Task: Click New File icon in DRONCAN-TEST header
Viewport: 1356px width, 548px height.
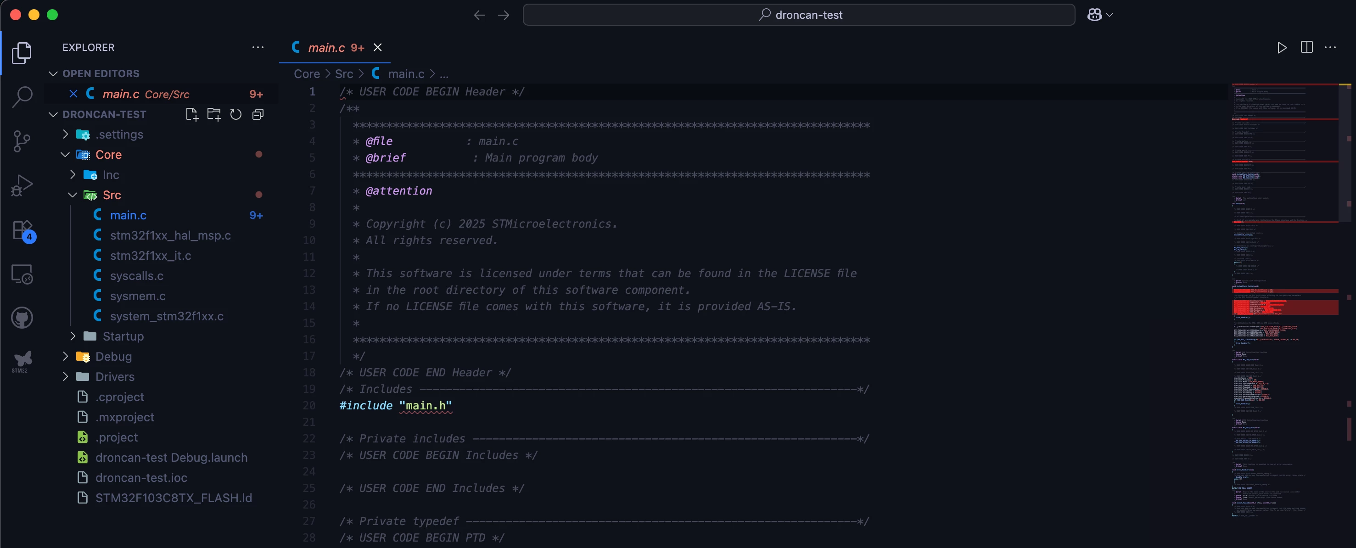Action: [192, 114]
